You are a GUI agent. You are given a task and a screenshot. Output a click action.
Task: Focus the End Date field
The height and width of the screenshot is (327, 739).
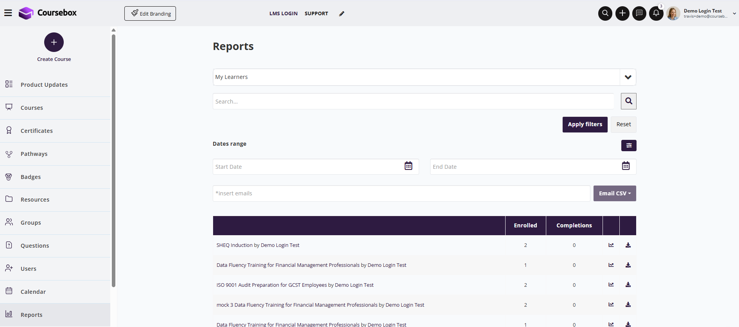pyautogui.click(x=533, y=167)
